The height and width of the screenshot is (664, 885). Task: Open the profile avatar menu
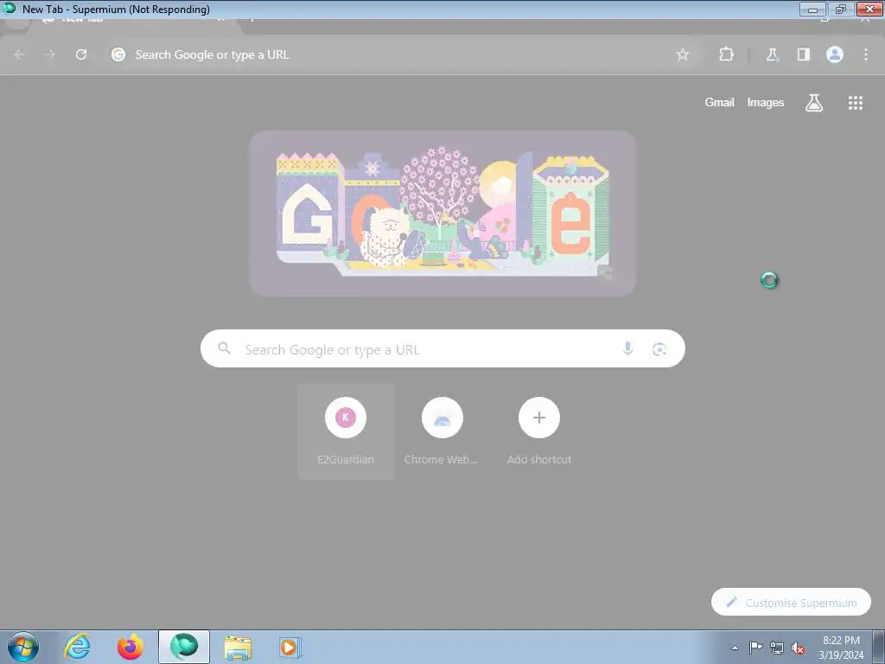(835, 54)
